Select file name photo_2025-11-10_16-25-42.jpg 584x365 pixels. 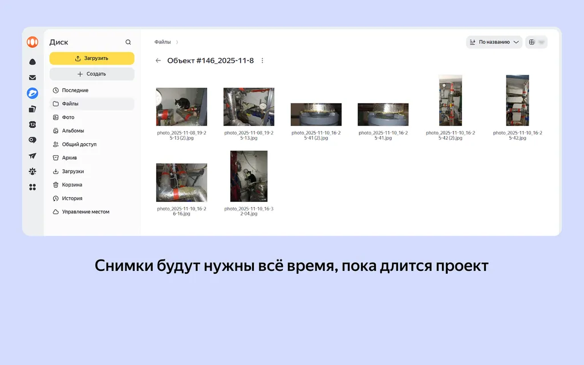coord(518,135)
